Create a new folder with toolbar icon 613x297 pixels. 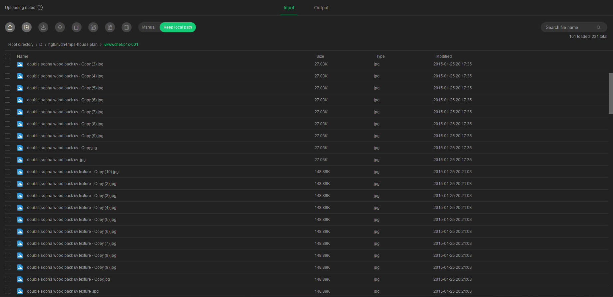[27, 27]
